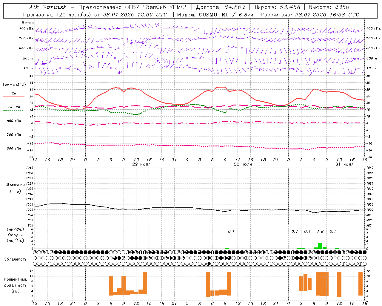Click the dotted pink 500 гПа legend line

coord(13,152)
